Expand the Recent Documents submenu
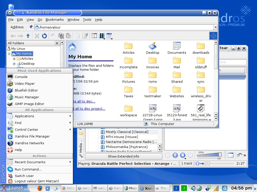This screenshot has height=192, width=257. point(39,162)
